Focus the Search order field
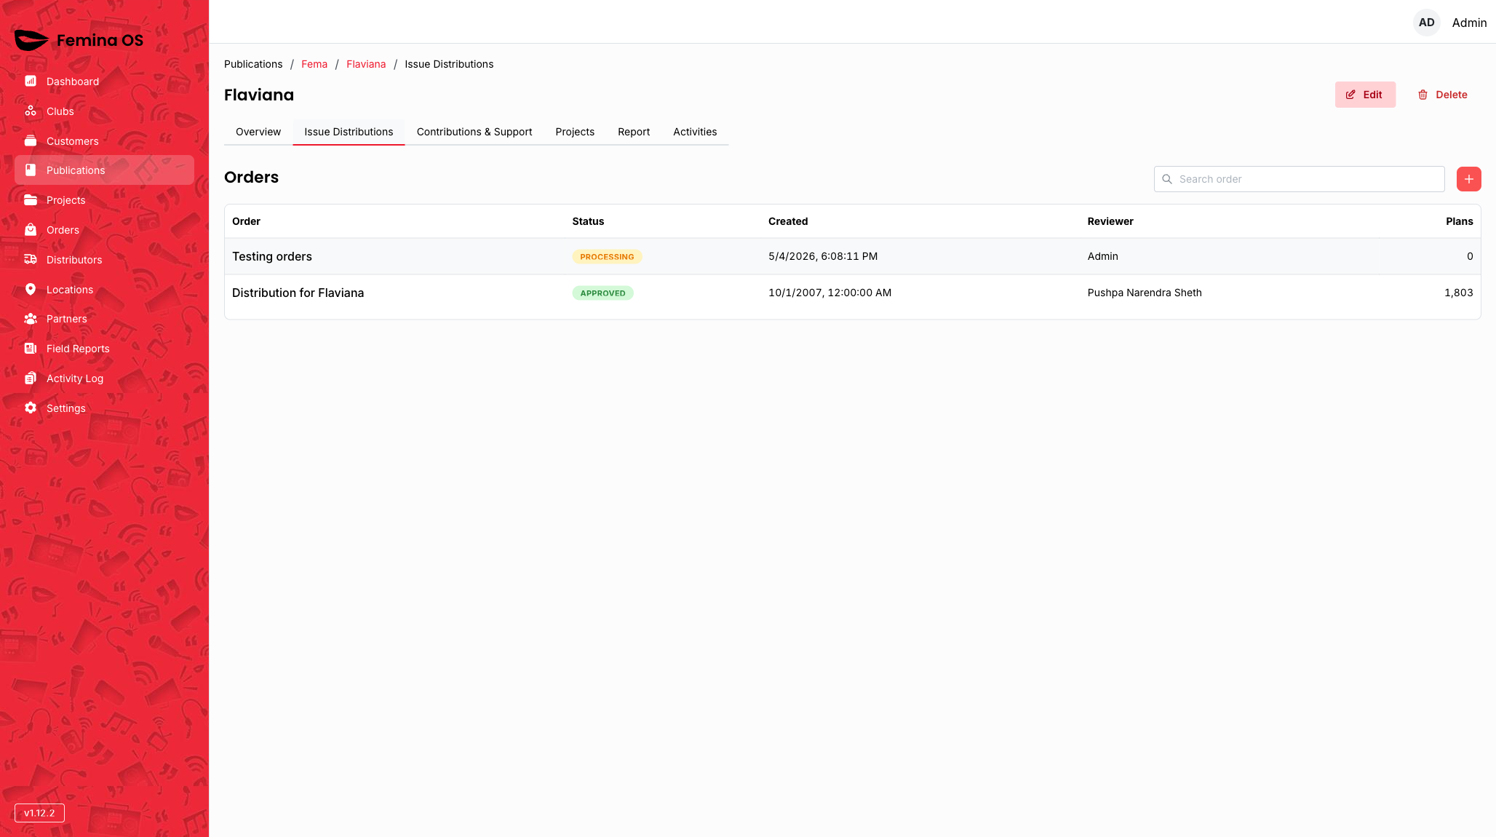1496x837 pixels. coord(1299,179)
